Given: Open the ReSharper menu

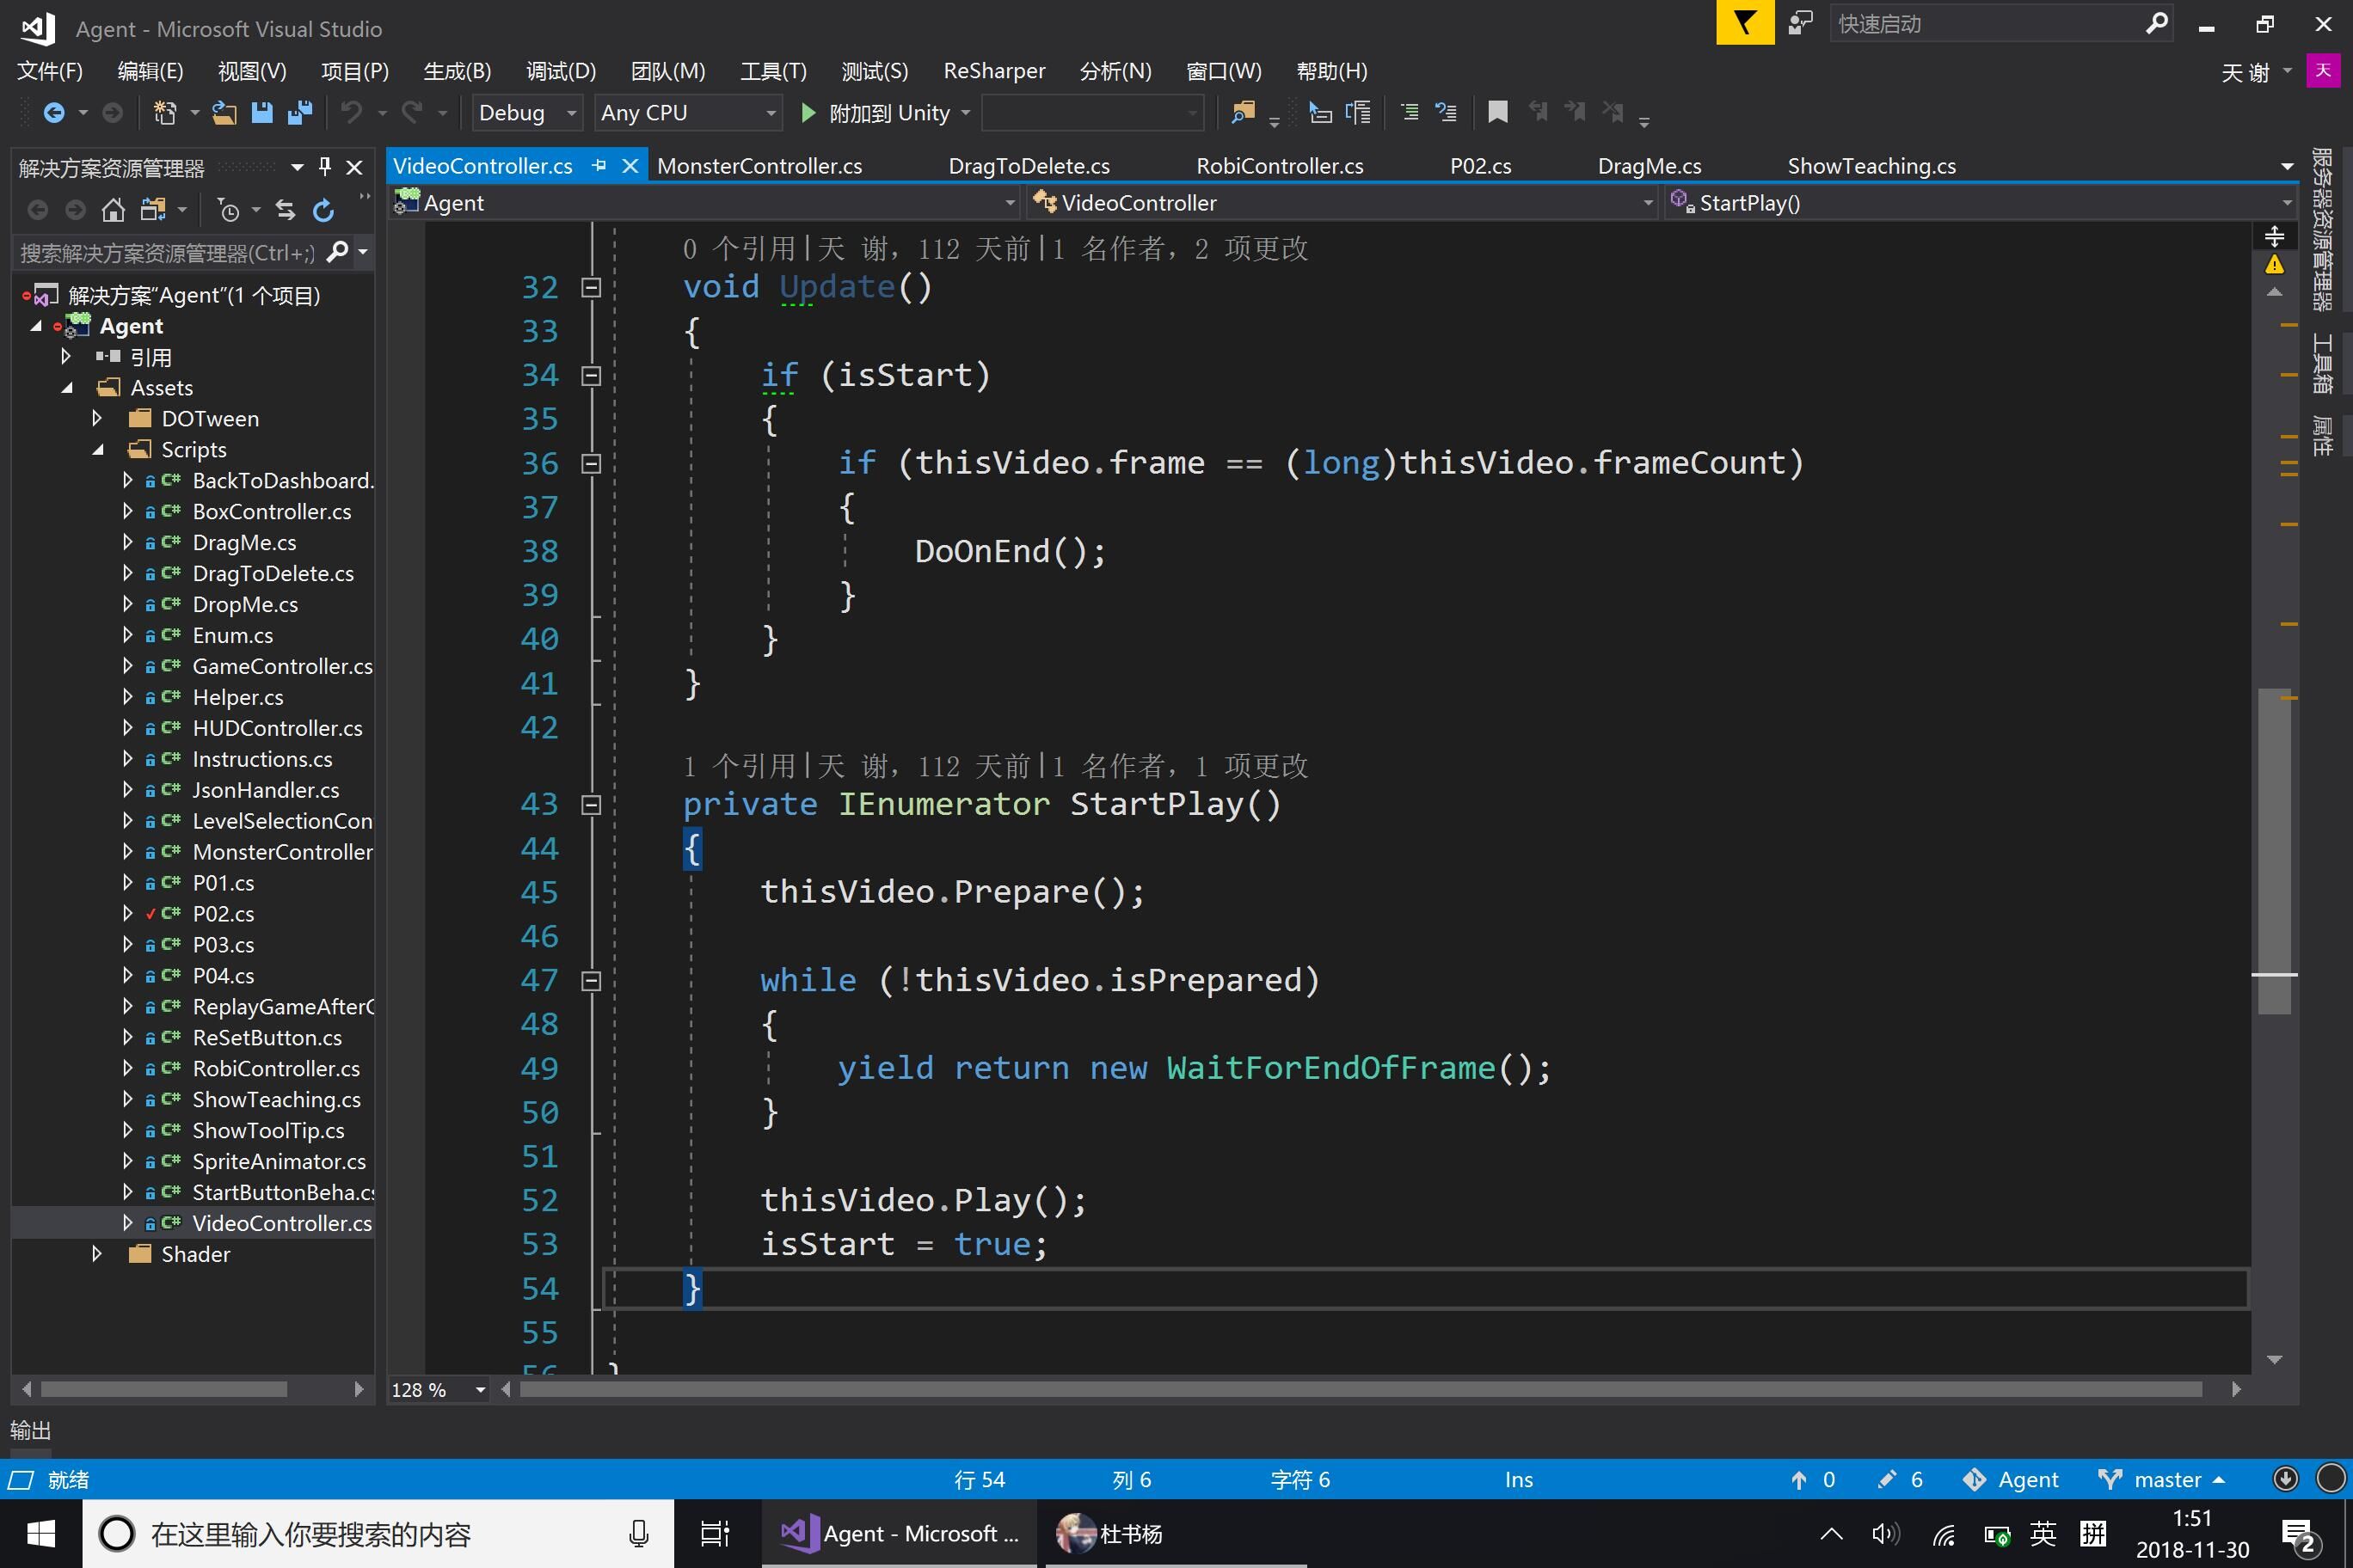Looking at the screenshot, I should click(994, 71).
